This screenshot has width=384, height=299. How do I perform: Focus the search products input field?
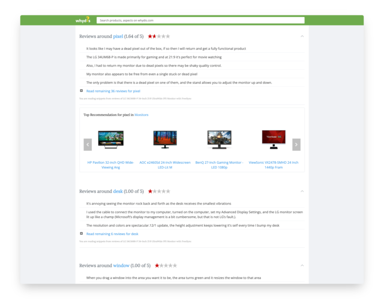pyautogui.click(x=200, y=20)
